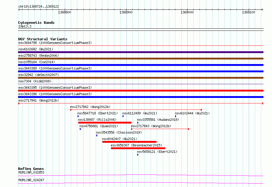Click the Cytogenetic Bands track title
This screenshot has width=272, height=187.
coord(36,23)
